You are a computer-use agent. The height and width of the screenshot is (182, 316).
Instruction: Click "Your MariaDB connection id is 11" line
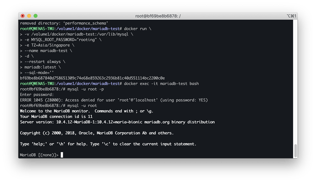[56, 116]
